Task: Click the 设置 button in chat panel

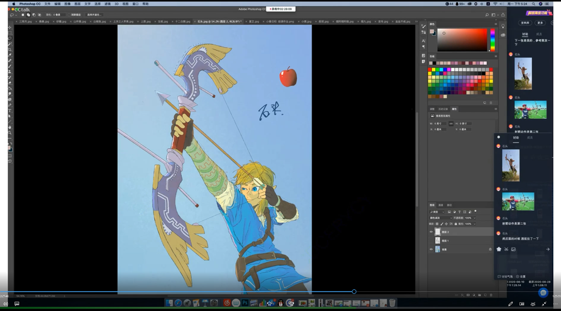Action: coord(521,277)
